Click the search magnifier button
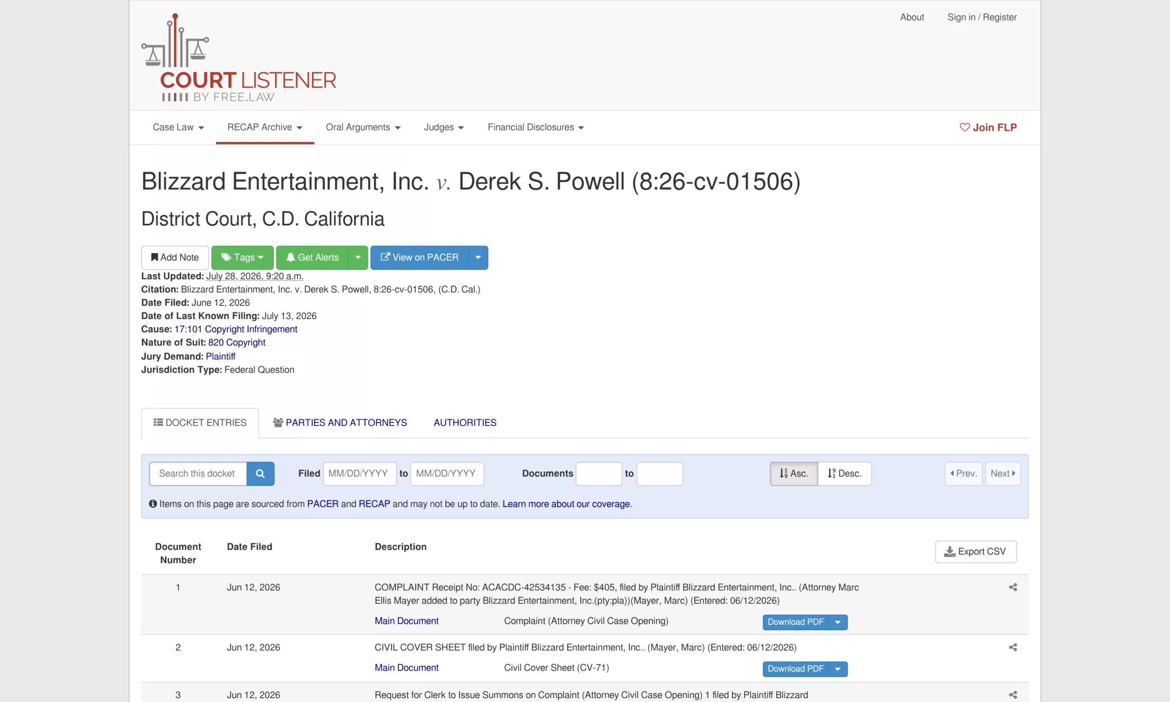 [260, 473]
